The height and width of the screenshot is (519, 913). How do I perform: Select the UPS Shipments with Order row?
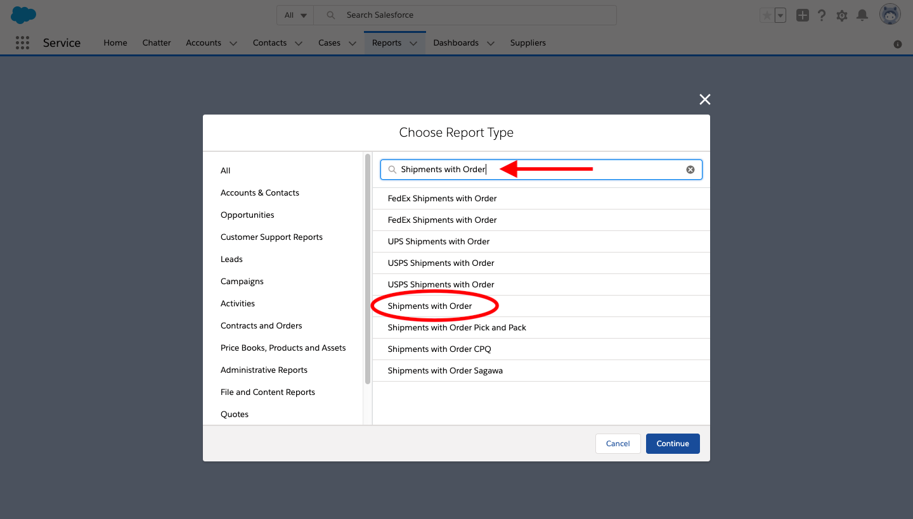[x=541, y=242]
